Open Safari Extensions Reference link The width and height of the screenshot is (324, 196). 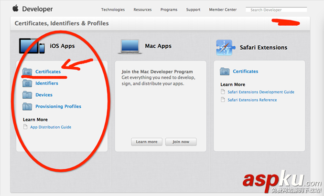coord(252,100)
